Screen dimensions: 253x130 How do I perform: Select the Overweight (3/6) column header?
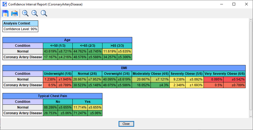(x=117, y=74)
